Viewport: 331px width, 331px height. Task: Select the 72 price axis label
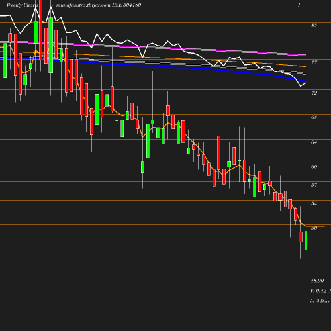pos(314,93)
